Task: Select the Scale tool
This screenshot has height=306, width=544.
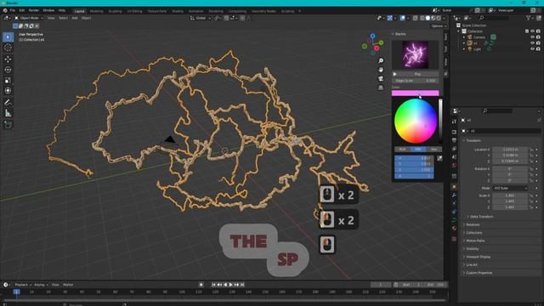Action: (8, 81)
